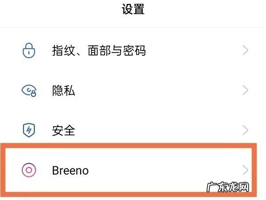Click the Breeno text label
The width and height of the screenshot is (266, 200).
click(70, 170)
